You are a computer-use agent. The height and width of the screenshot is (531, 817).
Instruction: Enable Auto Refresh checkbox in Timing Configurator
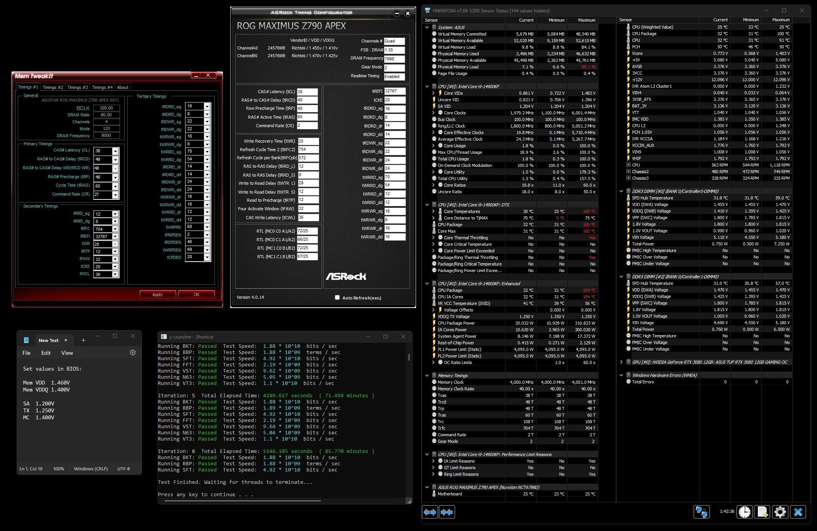coord(337,297)
